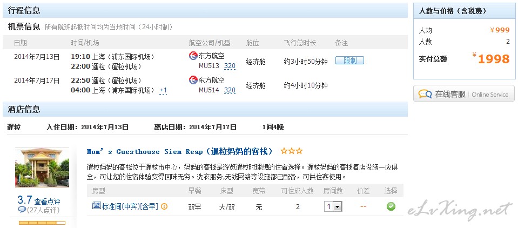
Task: Click the review speech bubble icon
Action: tap(22, 210)
